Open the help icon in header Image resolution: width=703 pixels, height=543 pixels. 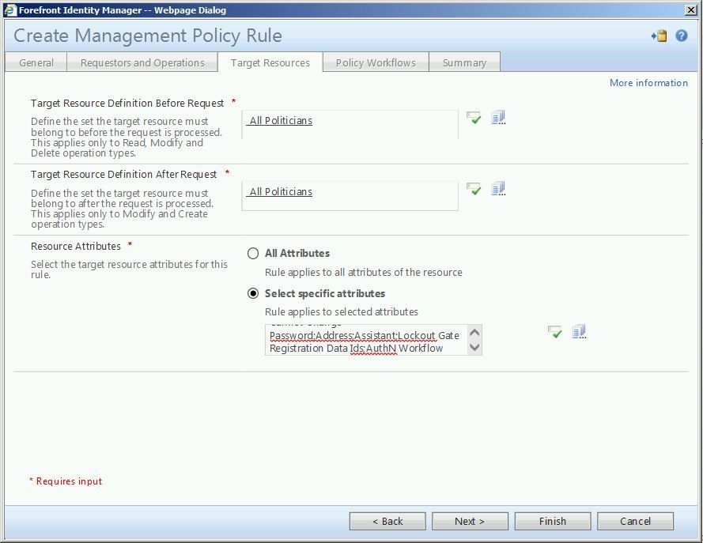click(x=682, y=36)
